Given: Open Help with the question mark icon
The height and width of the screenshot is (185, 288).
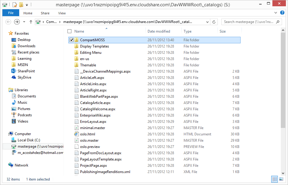Looking at the screenshot, I should coord(282,13).
